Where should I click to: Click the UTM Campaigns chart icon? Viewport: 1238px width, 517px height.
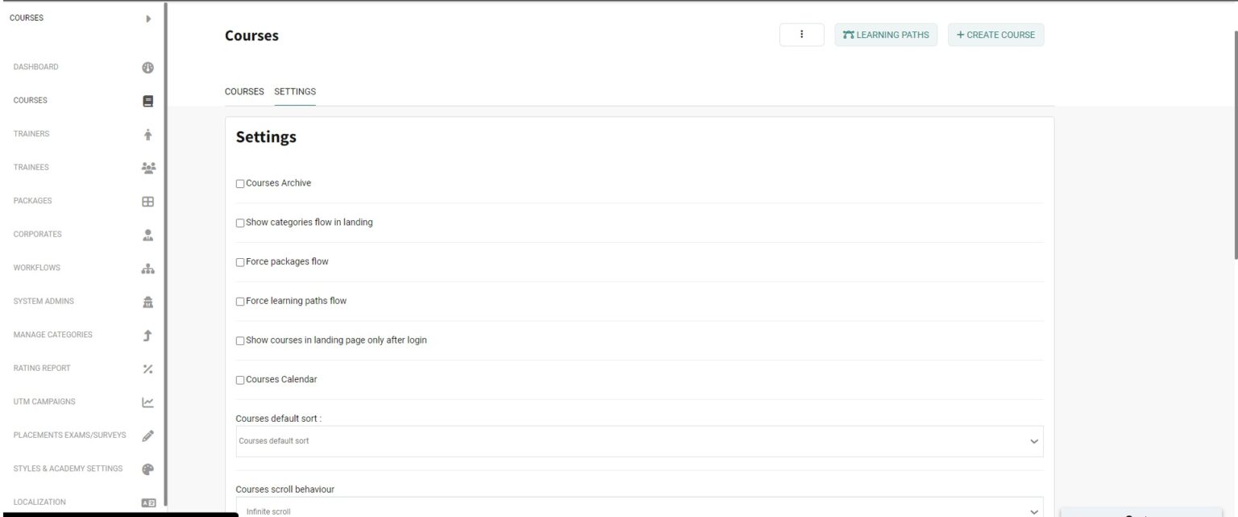pos(147,402)
